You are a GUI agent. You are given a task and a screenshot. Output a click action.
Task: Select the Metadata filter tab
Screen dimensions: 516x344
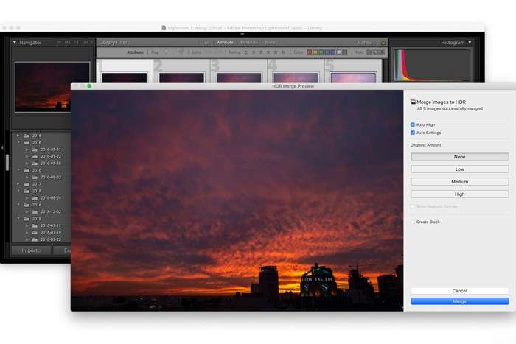click(249, 43)
